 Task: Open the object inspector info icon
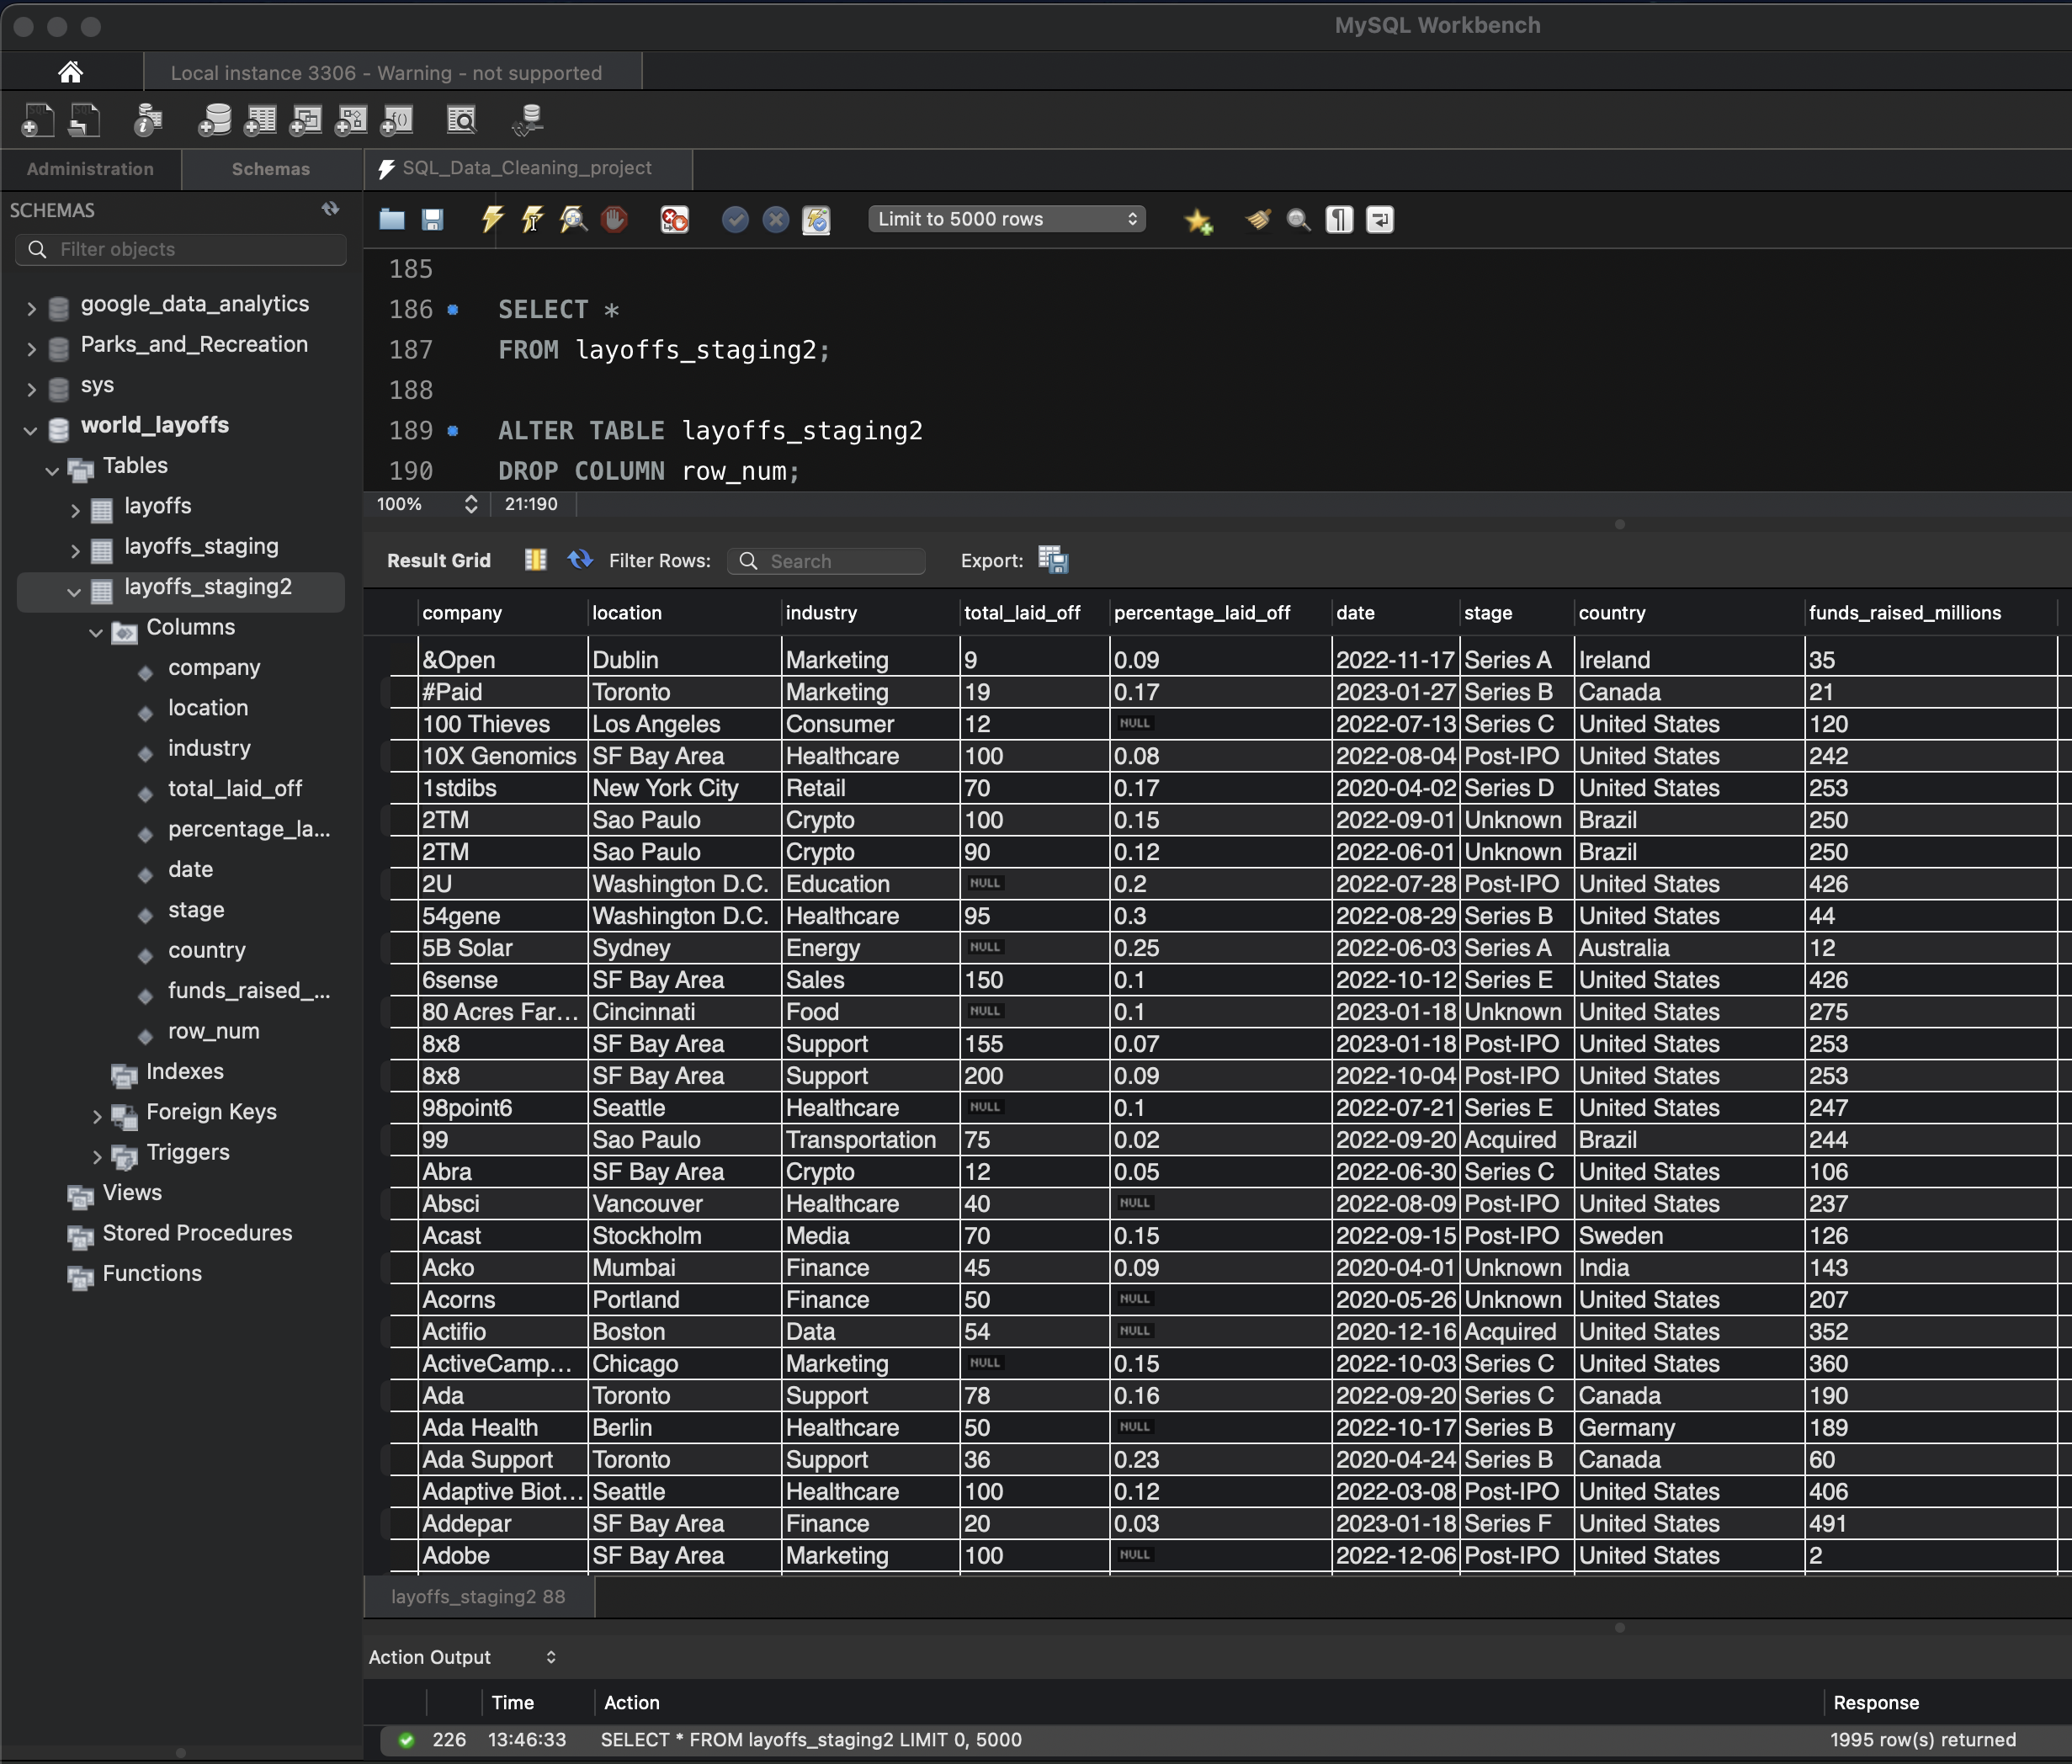click(148, 121)
